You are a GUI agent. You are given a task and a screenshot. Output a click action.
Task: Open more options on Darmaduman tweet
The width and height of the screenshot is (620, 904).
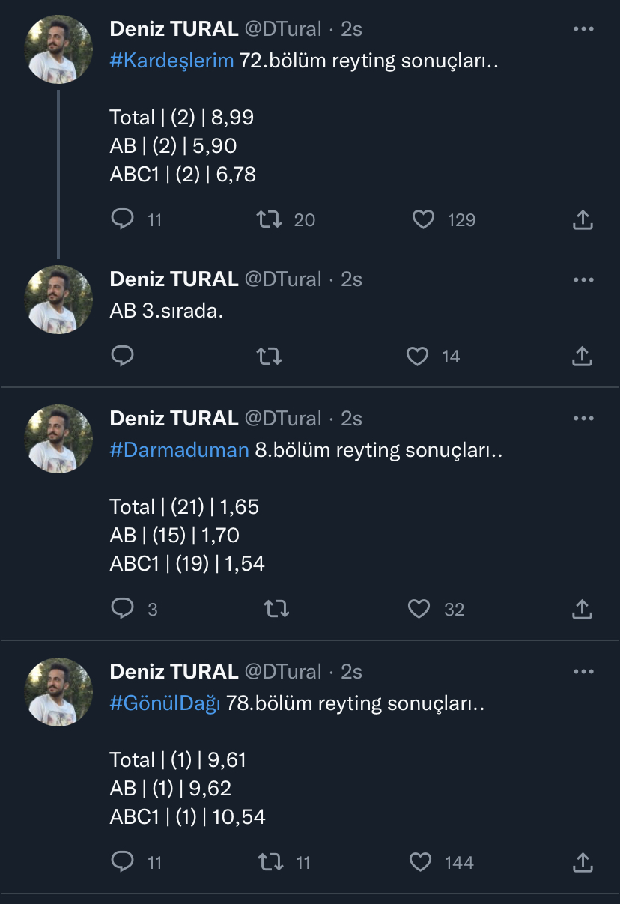coord(583,419)
